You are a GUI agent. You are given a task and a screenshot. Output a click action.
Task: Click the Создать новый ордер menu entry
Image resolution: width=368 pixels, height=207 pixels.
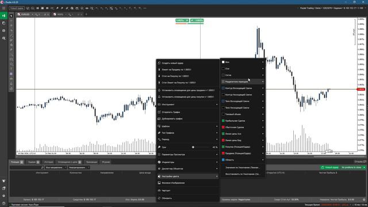188,63
